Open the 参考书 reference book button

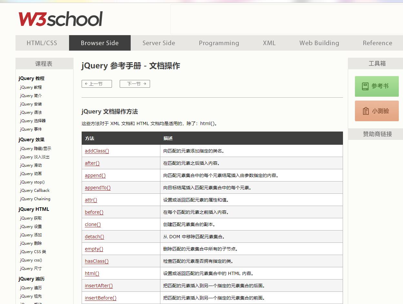[377, 86]
